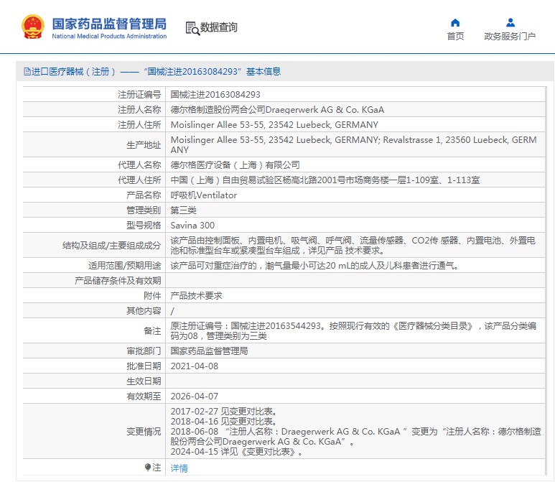Select approval date 2021-04-08
Screen dimensions: 555x482
point(195,366)
